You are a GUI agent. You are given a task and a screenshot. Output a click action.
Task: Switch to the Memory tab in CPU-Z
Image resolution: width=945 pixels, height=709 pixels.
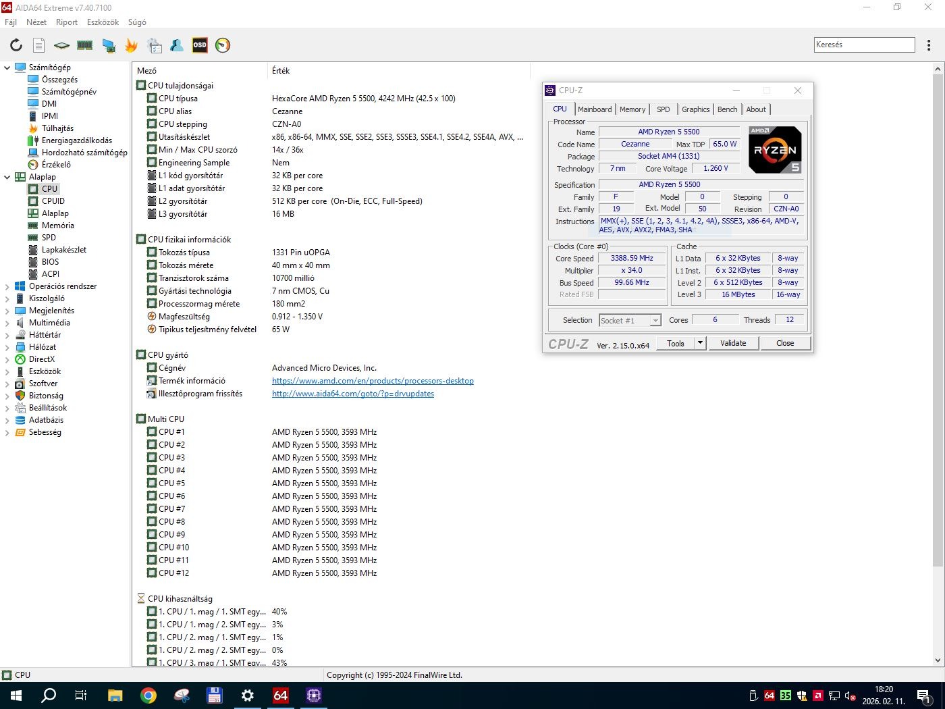click(632, 109)
